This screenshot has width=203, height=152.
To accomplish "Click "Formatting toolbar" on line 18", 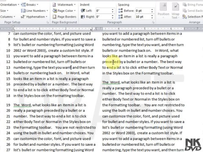I will point(69,96).
